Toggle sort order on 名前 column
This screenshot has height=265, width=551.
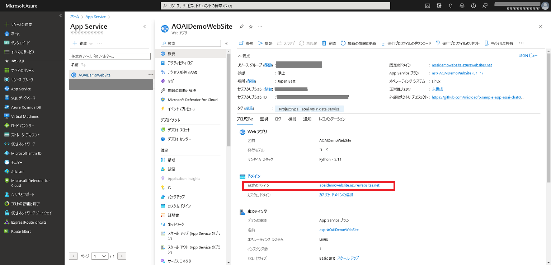(x=78, y=65)
